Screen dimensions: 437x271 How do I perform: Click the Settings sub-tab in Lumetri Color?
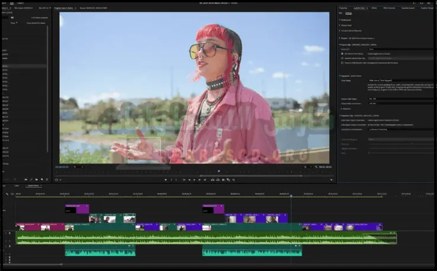pyautogui.click(x=348, y=12)
